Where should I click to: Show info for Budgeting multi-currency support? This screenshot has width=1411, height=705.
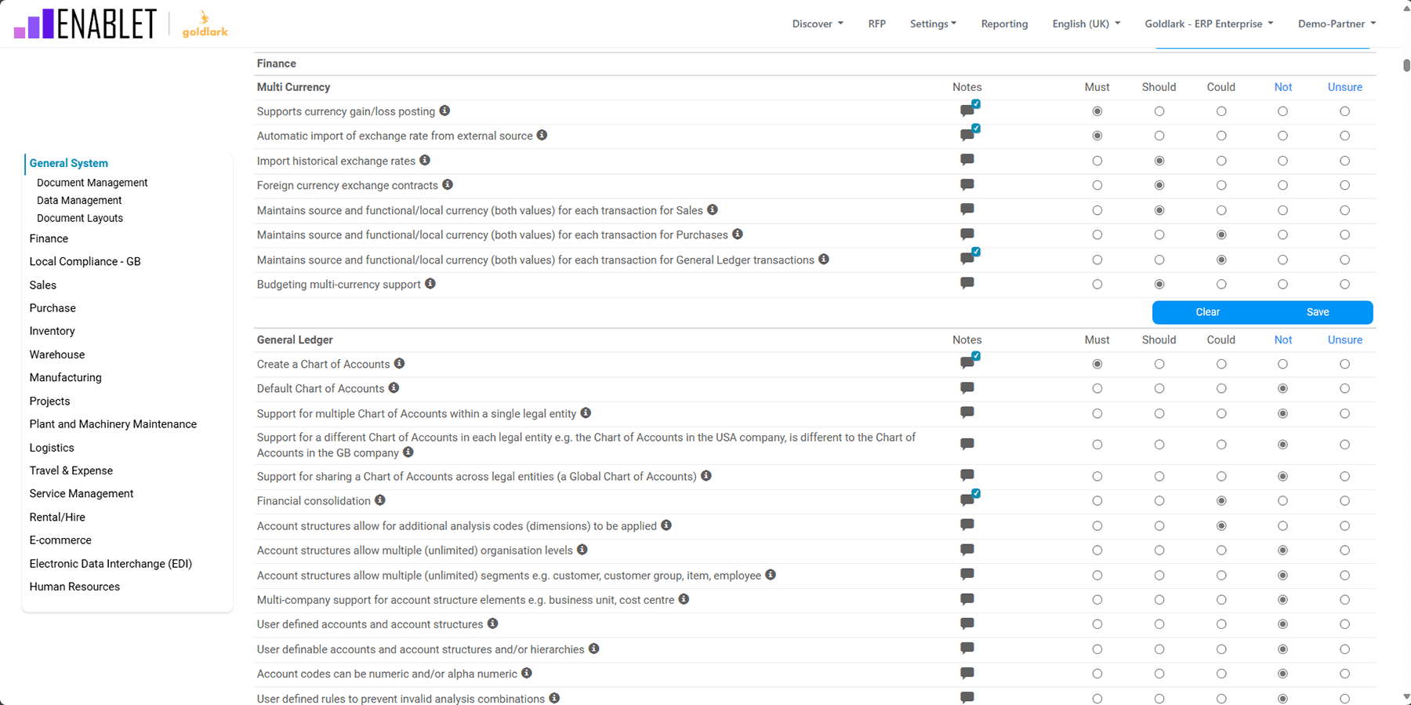pos(430,284)
